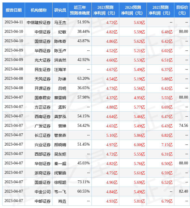Screen dimensions: 190x208
Task: Click the 74.56 target price
Action: [x=183, y=125]
